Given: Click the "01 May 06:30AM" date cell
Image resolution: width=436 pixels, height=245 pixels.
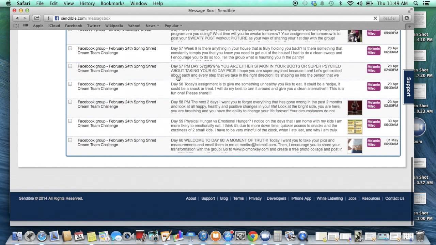Looking at the screenshot, I should (391, 142).
